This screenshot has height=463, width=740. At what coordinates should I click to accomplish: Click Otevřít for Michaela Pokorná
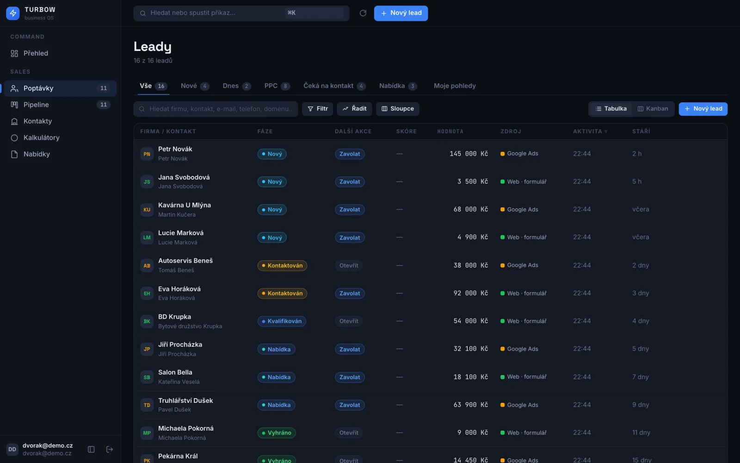click(349, 433)
